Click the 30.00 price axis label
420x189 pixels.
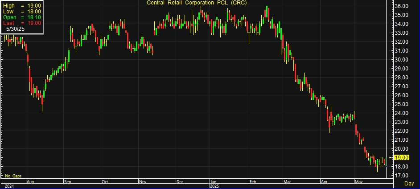pyautogui.click(x=401, y=59)
